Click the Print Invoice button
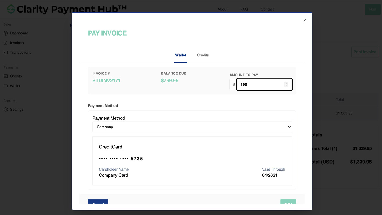 pyautogui.click(x=364, y=52)
